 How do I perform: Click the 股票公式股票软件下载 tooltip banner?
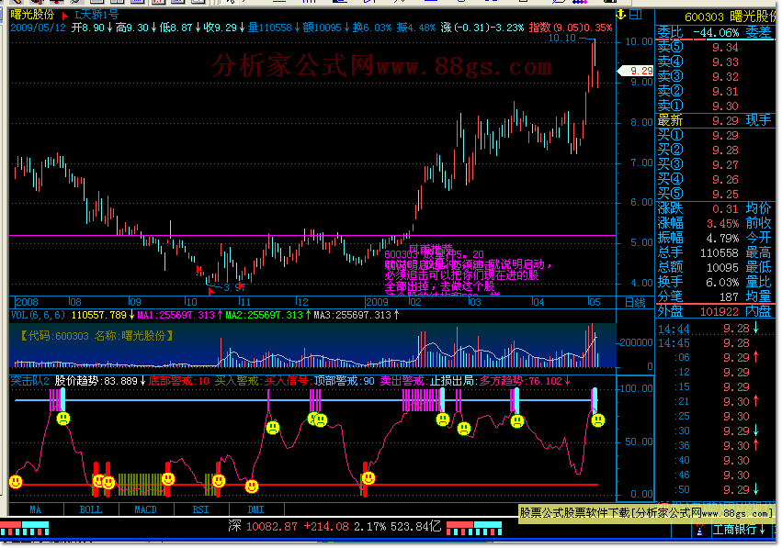pos(647,512)
